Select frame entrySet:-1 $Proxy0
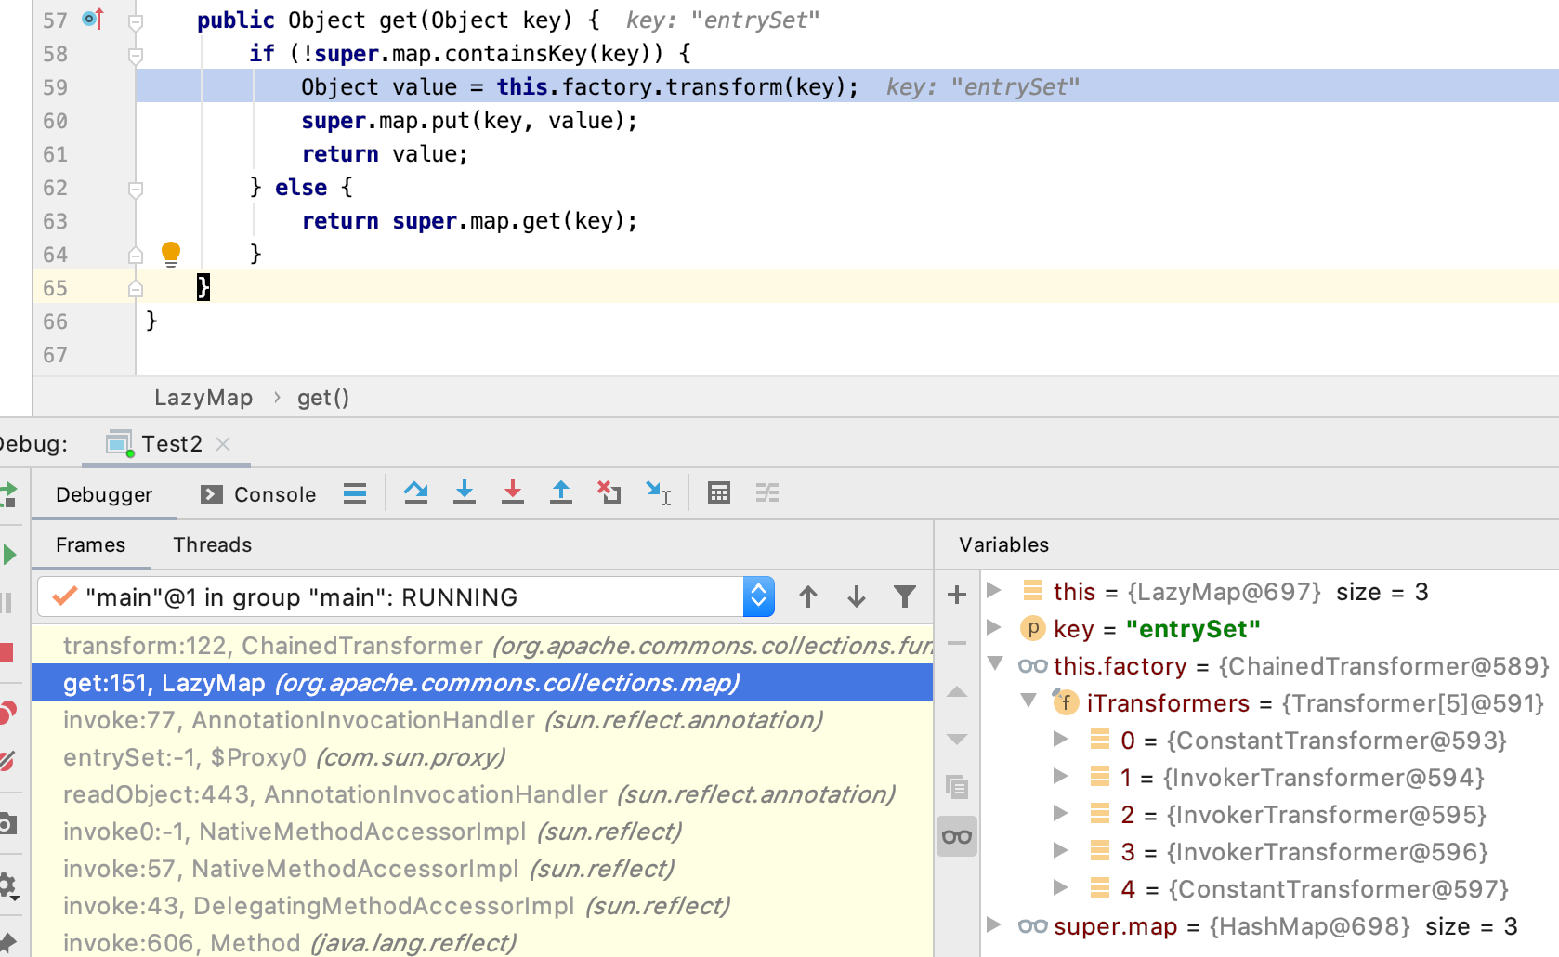 482,757
